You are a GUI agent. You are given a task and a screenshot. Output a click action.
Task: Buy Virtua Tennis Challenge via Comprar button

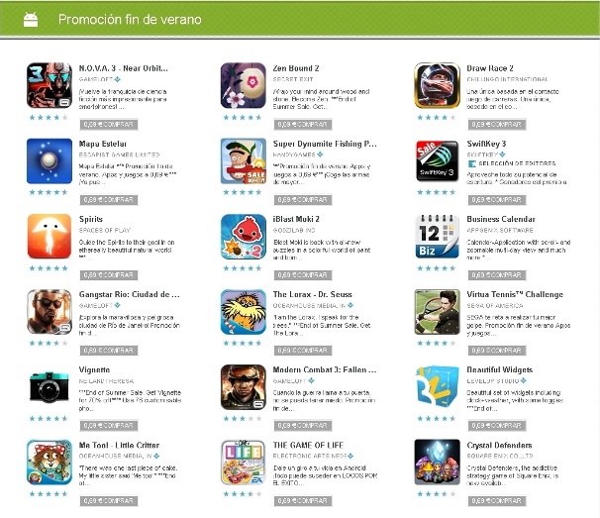pos(497,351)
